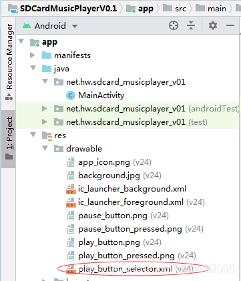The height and width of the screenshot is (281, 241).
Task: Expand the manifests folder arrow
Action: point(33,55)
